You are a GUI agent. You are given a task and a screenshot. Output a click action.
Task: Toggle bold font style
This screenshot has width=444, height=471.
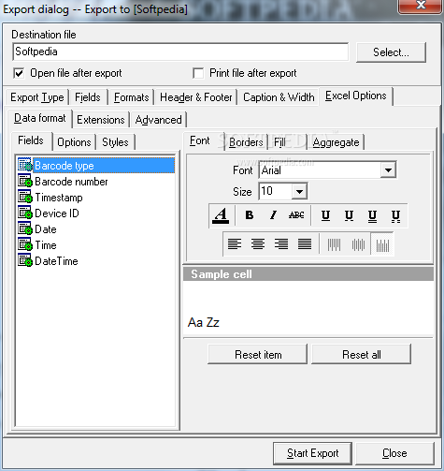(x=250, y=215)
